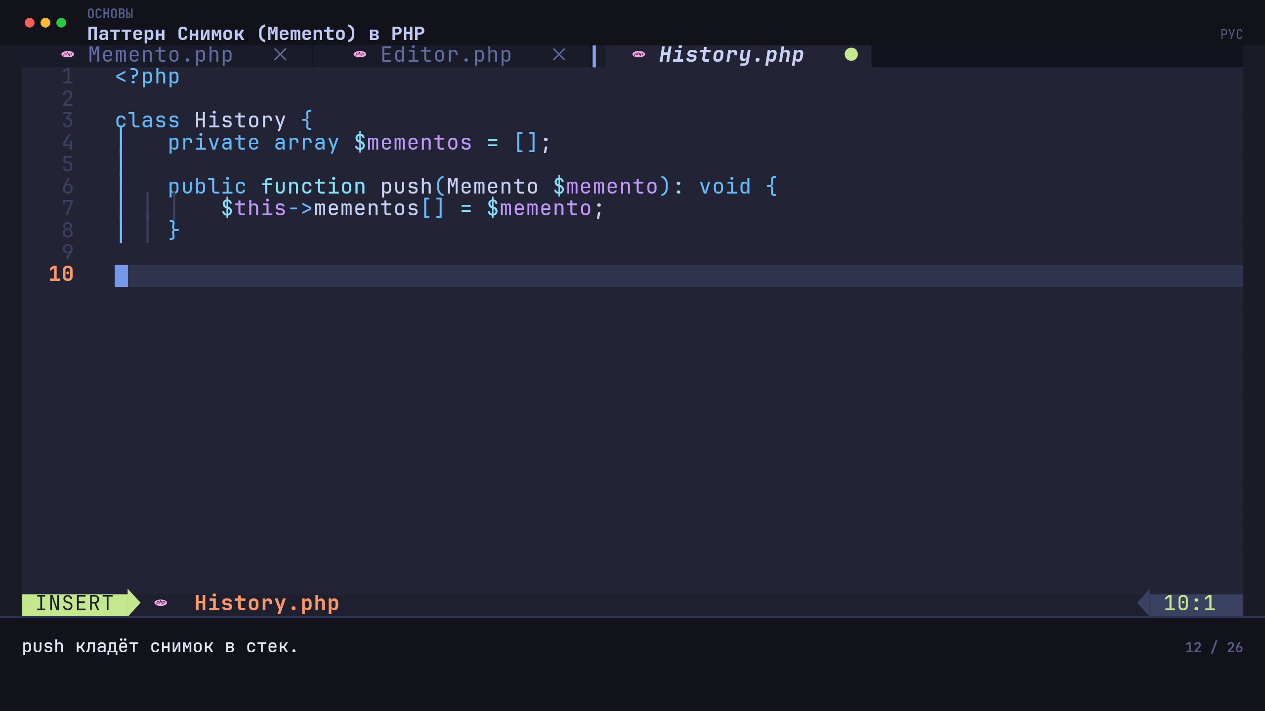Click the red close window button

coord(30,23)
